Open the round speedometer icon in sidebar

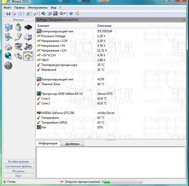(8, 66)
